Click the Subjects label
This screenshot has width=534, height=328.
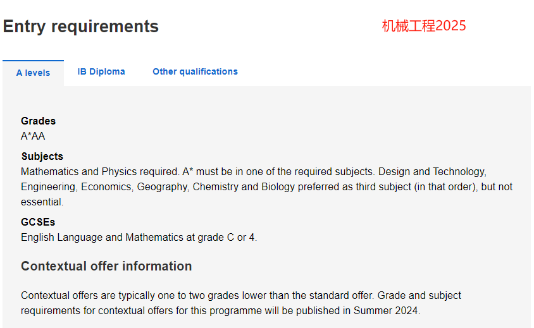pyautogui.click(x=42, y=156)
